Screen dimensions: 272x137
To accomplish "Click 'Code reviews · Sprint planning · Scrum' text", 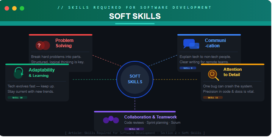I will [x=152, y=123].
